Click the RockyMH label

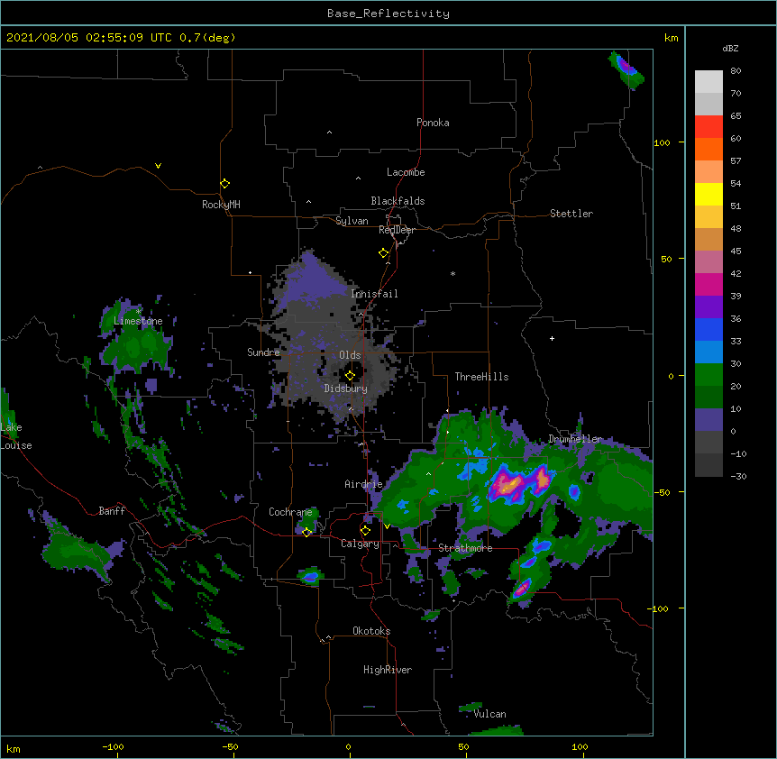pyautogui.click(x=221, y=204)
